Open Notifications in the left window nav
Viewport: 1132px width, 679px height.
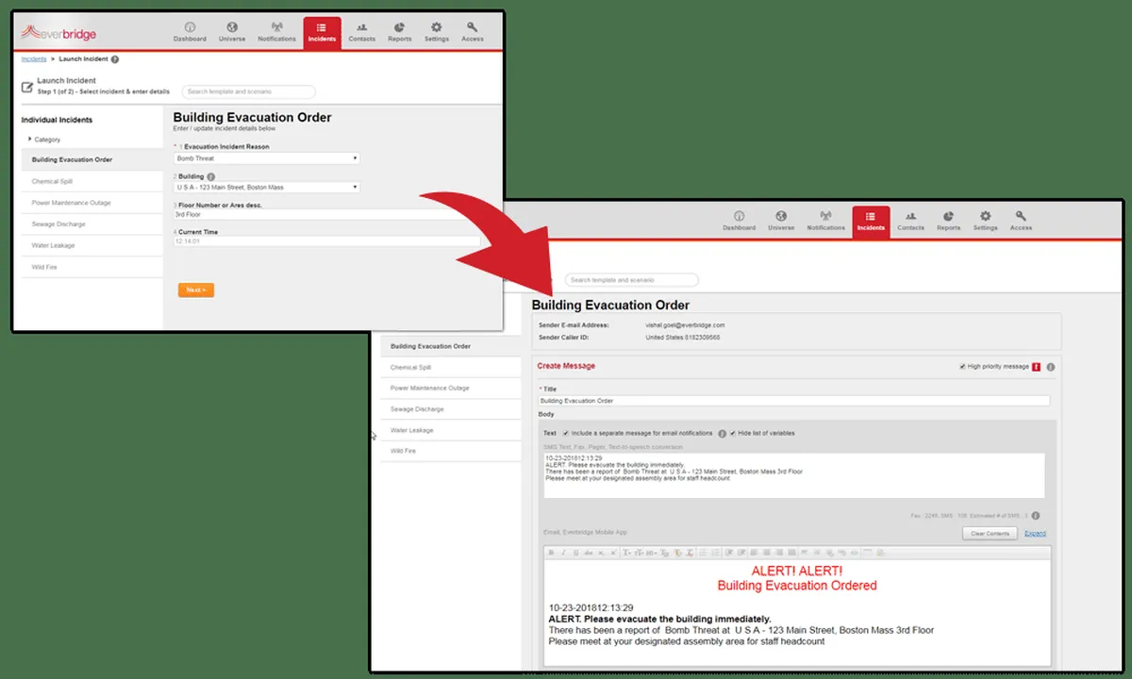[x=276, y=32]
